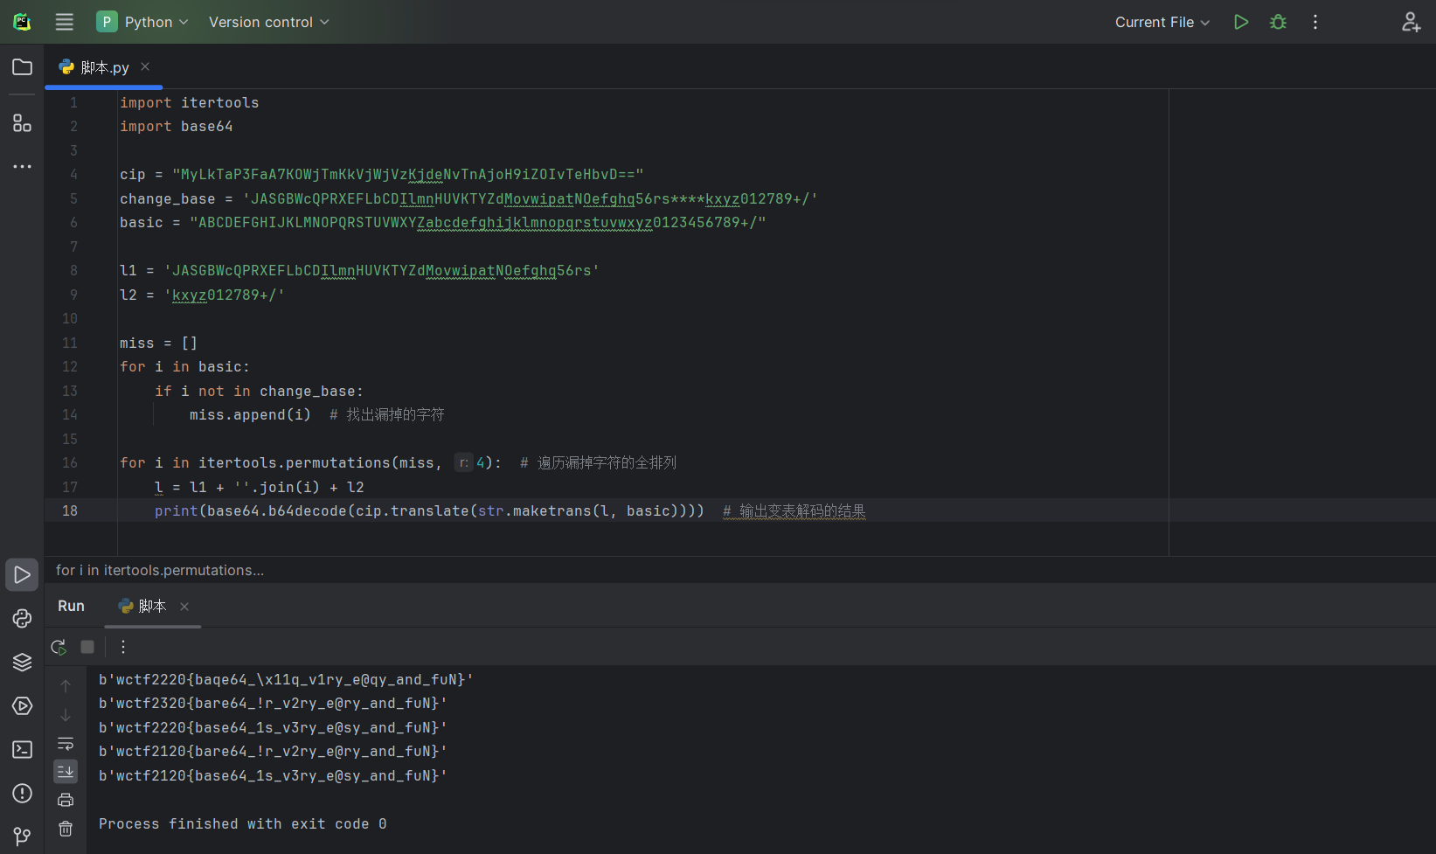The height and width of the screenshot is (854, 1436).
Task: Click the l2 = 'kxyz012789+/' line
Action: 203,295
